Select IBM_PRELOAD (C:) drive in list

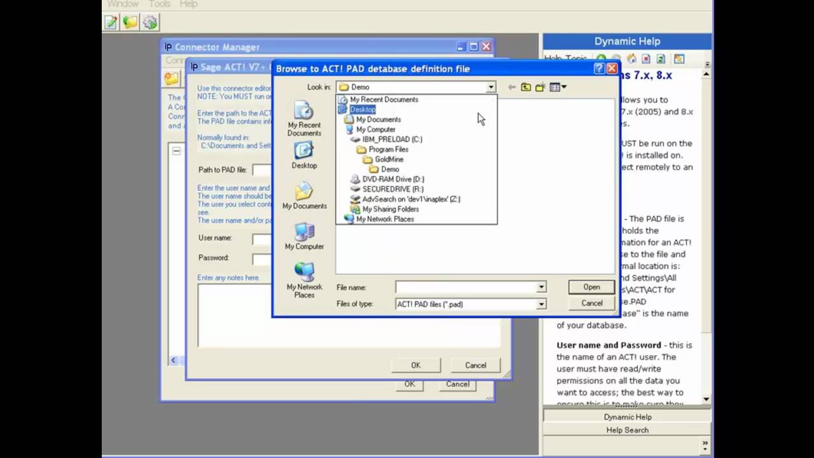point(392,139)
